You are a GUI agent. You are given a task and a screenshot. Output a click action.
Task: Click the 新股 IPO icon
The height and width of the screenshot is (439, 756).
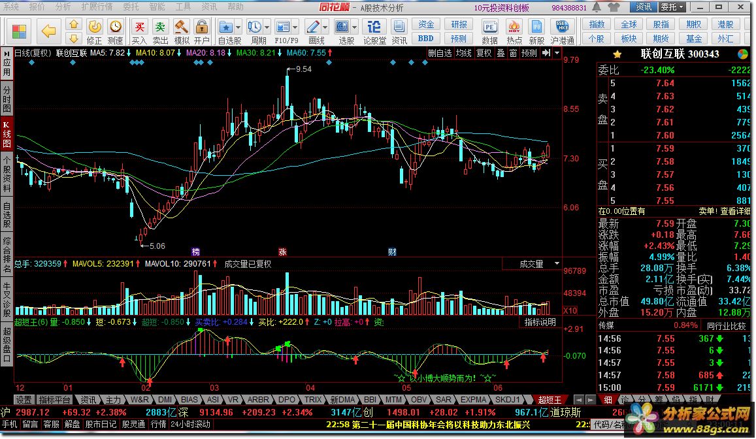[x=536, y=27]
